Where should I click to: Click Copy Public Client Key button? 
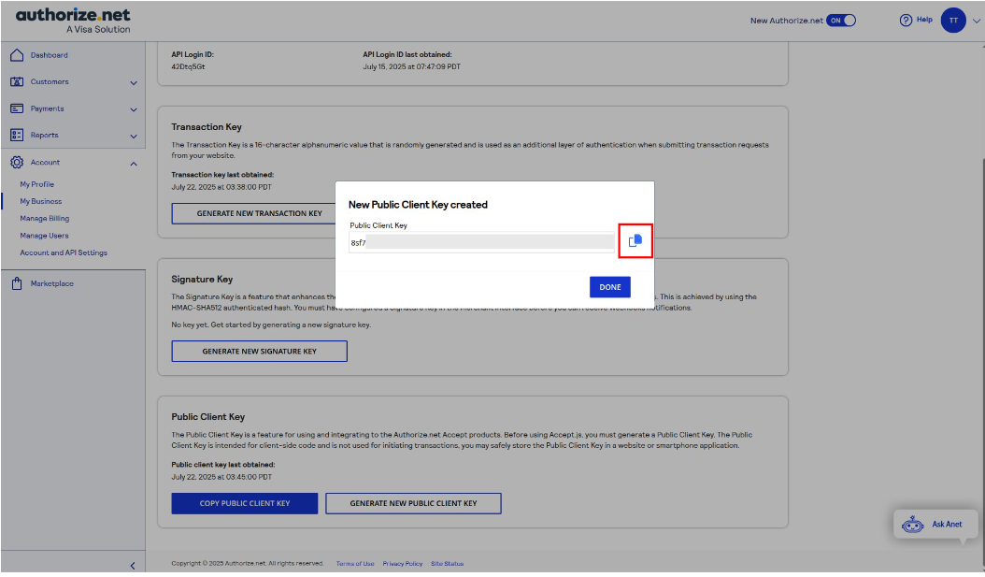pos(244,503)
